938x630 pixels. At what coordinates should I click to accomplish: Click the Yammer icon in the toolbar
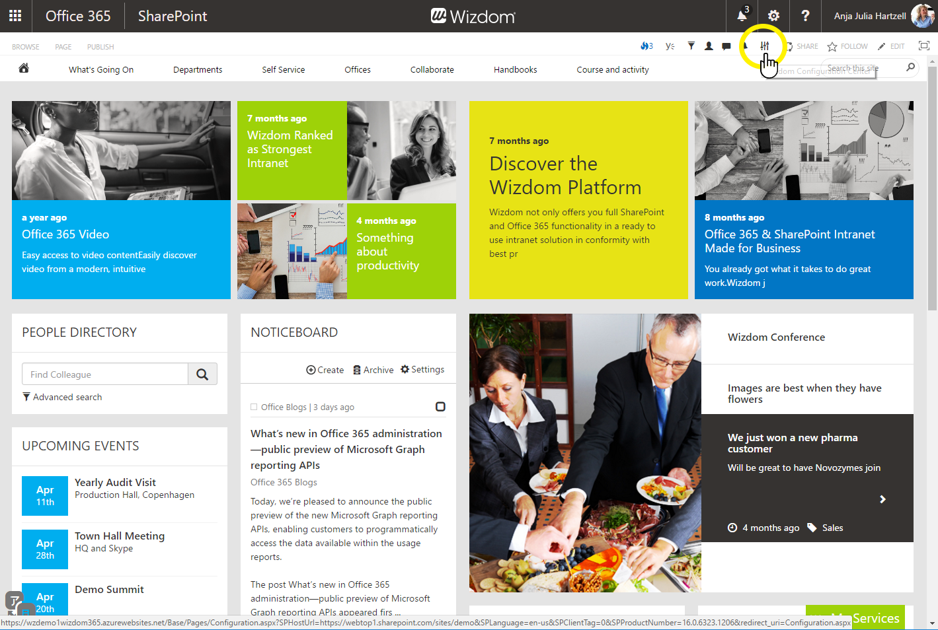point(670,46)
